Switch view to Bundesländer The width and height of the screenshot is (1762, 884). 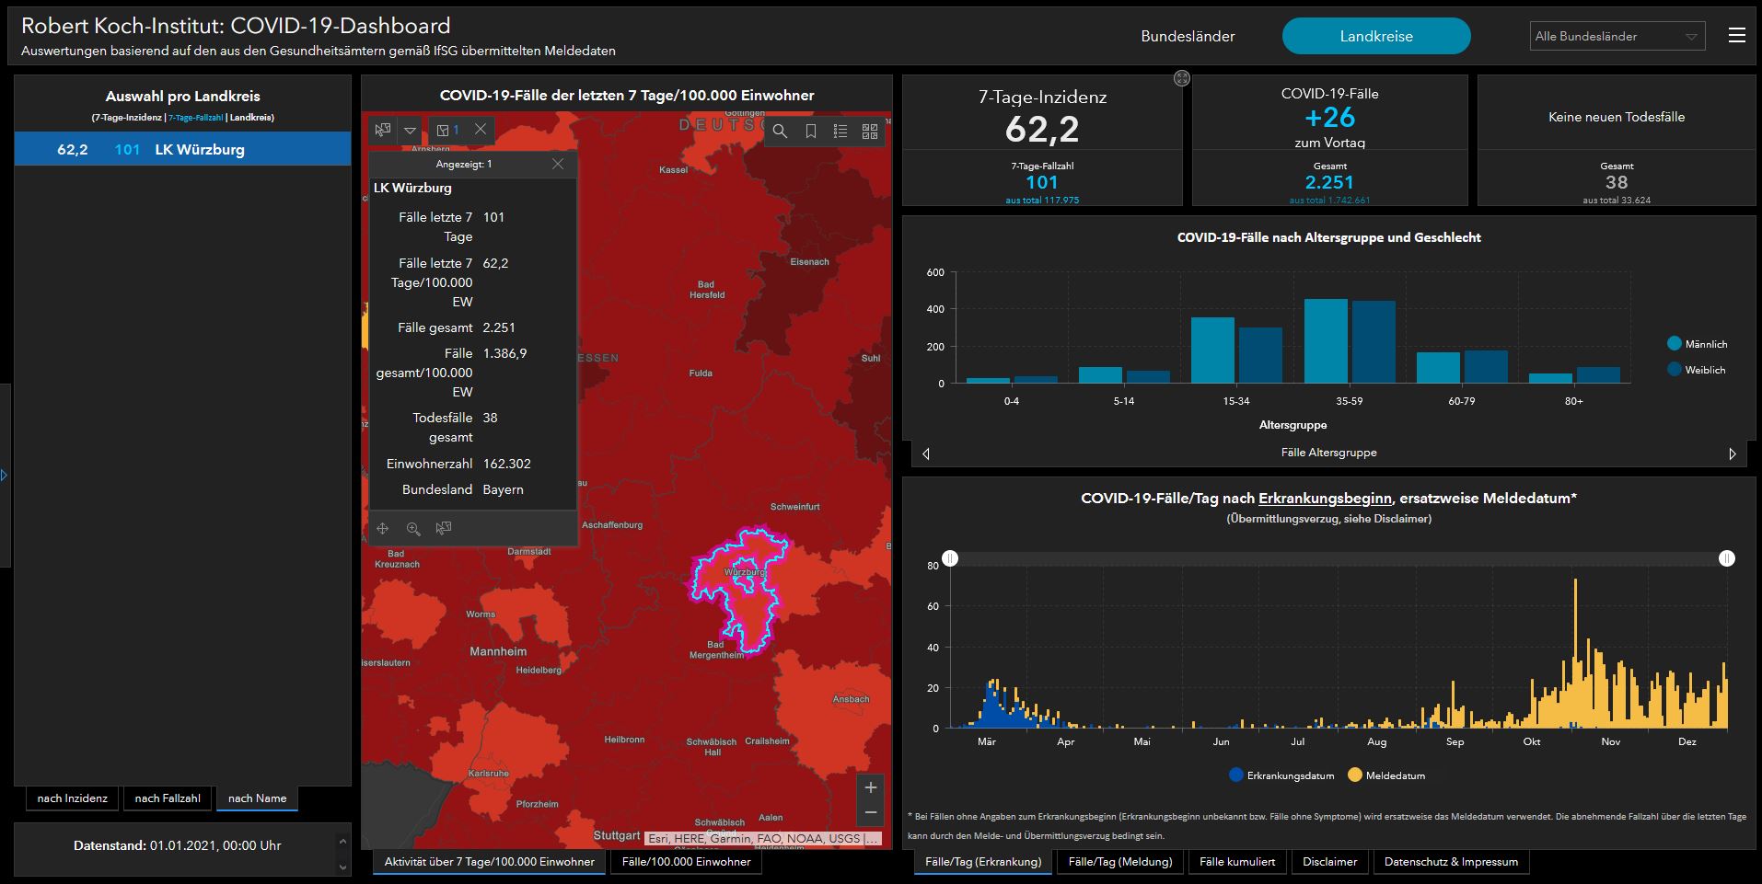pyautogui.click(x=1188, y=37)
